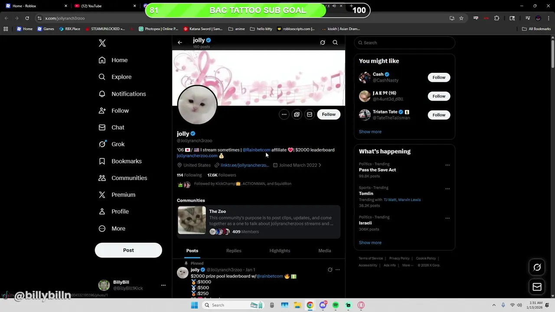Image resolution: width=555 pixels, height=312 pixels.
Task: Click the @Rainbetcom mention link
Action: [256, 150]
